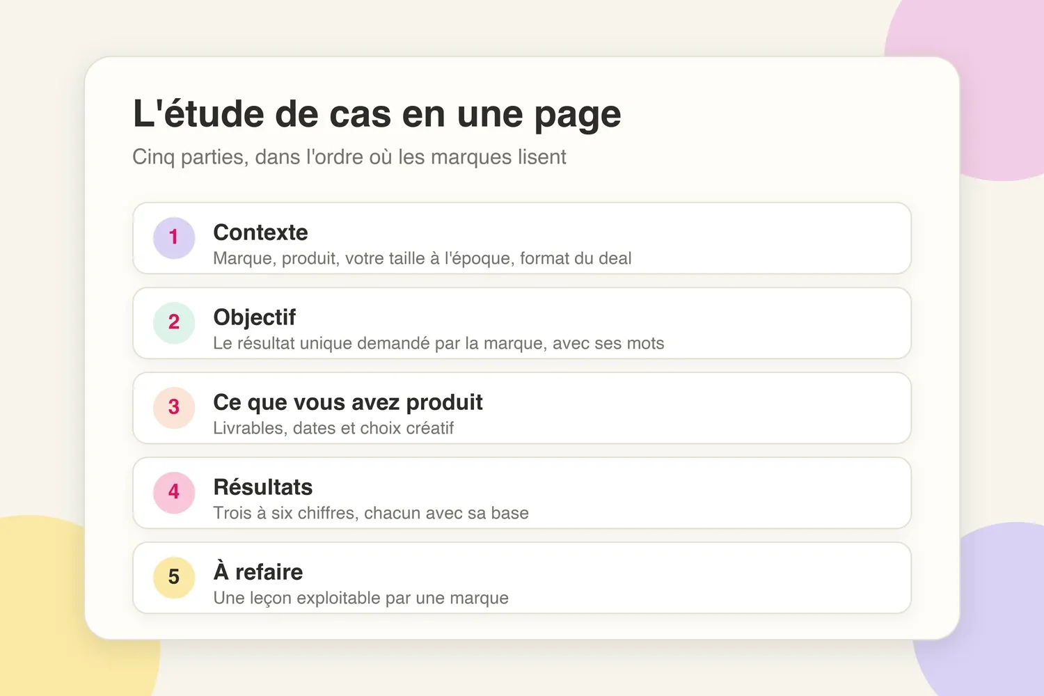Click the text 'Marque, produit, votre taille à l'époque, format du deal'
Image resolution: width=1044 pixels, height=696 pixels.
(x=422, y=258)
